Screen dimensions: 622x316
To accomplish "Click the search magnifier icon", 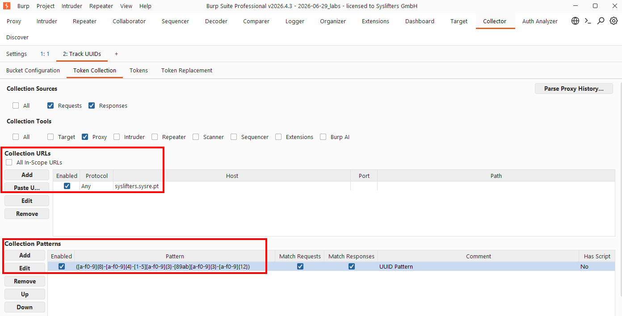I will tap(601, 21).
